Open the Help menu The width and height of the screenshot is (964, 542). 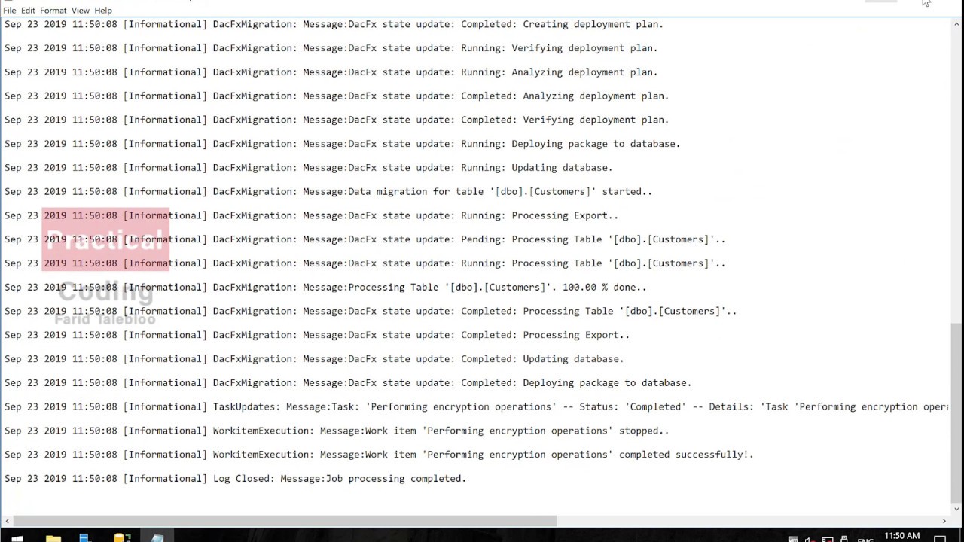(x=103, y=11)
